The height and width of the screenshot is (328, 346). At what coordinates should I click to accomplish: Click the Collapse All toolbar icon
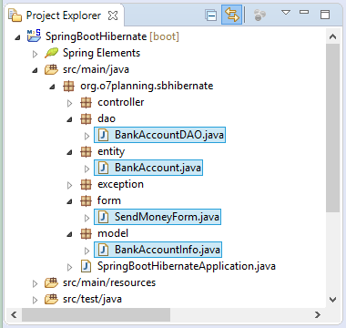pos(211,15)
